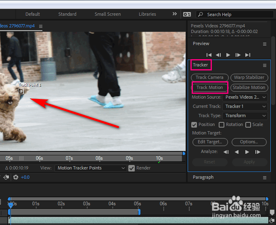Open the View Motion Tracker Points dropdown
The width and height of the screenshot is (276, 225).
tap(90, 168)
